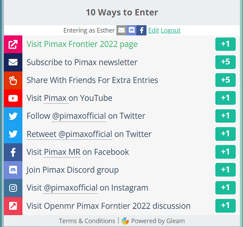
Task: Click the red YouTube icon
Action: pos(13,98)
